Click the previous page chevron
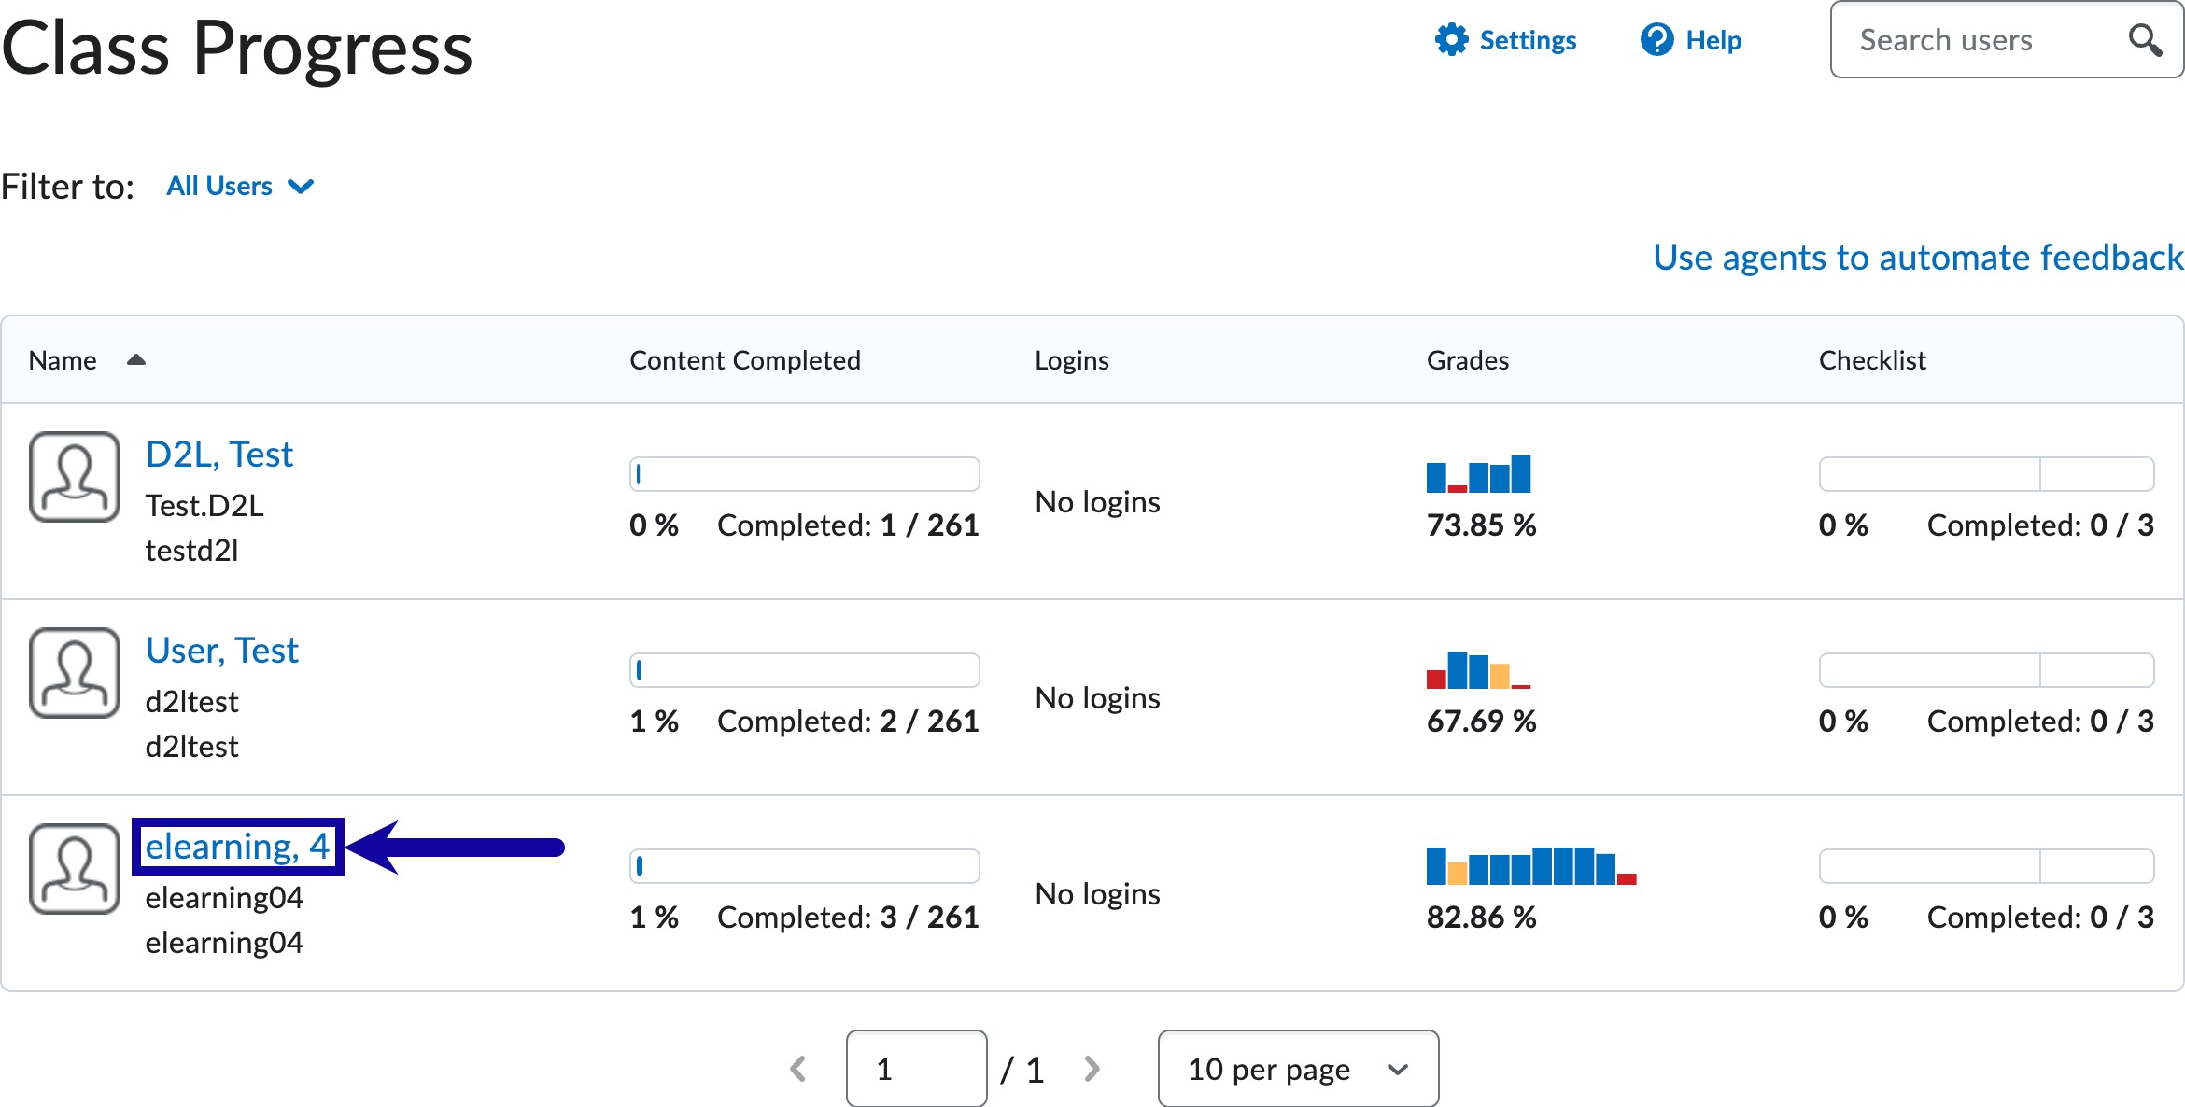Screen dimensions: 2185x1107 [x=797, y=1069]
